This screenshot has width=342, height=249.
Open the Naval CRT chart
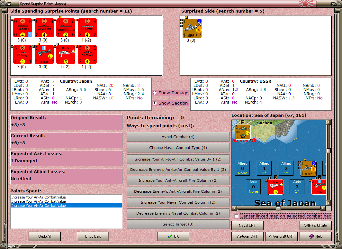pyautogui.click(x=248, y=226)
